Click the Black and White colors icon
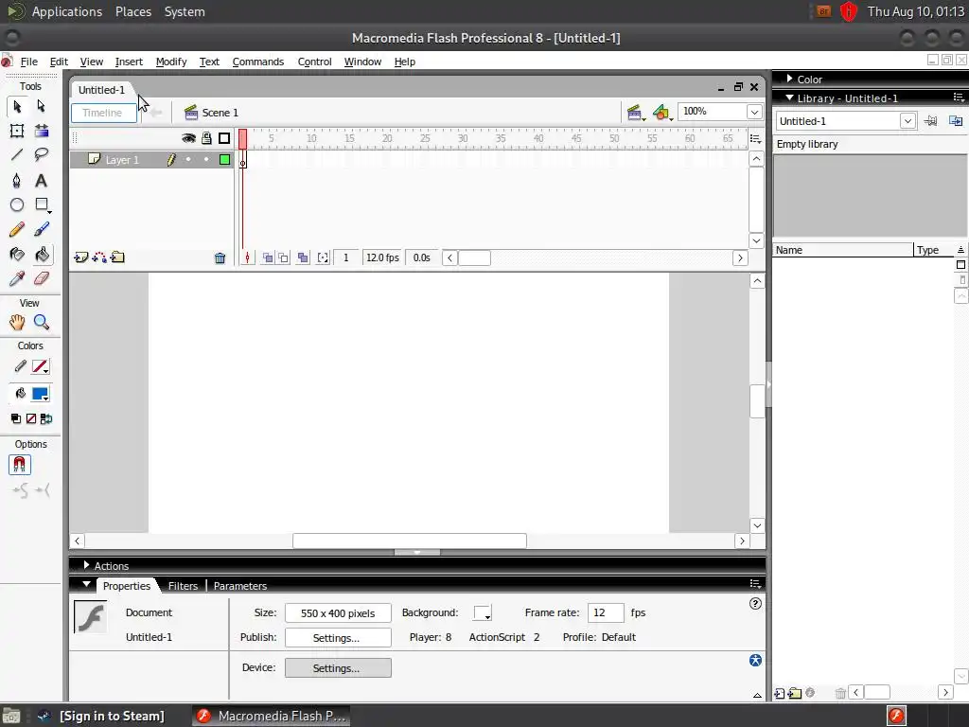The height and width of the screenshot is (727, 969). [16, 418]
